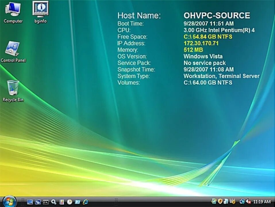Screen dimensions: 275x207
Task: Activate Switch Between Windows in Quick Launch
Action: (x=38, y=202)
